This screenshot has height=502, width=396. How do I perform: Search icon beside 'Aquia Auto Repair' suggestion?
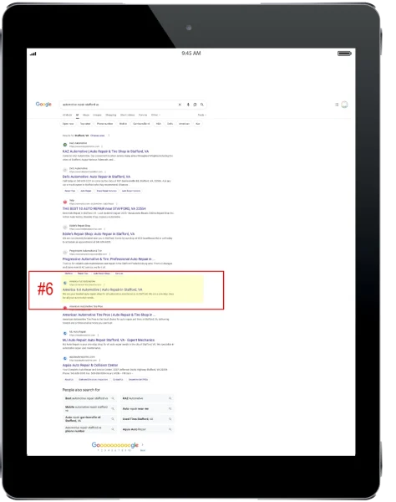170,429
